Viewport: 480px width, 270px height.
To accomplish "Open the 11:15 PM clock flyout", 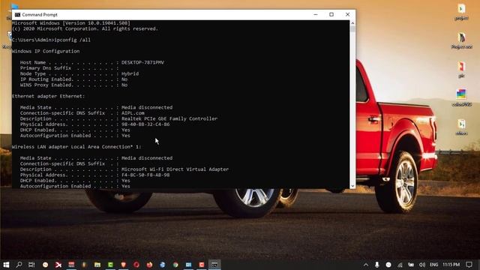I will coord(451,265).
